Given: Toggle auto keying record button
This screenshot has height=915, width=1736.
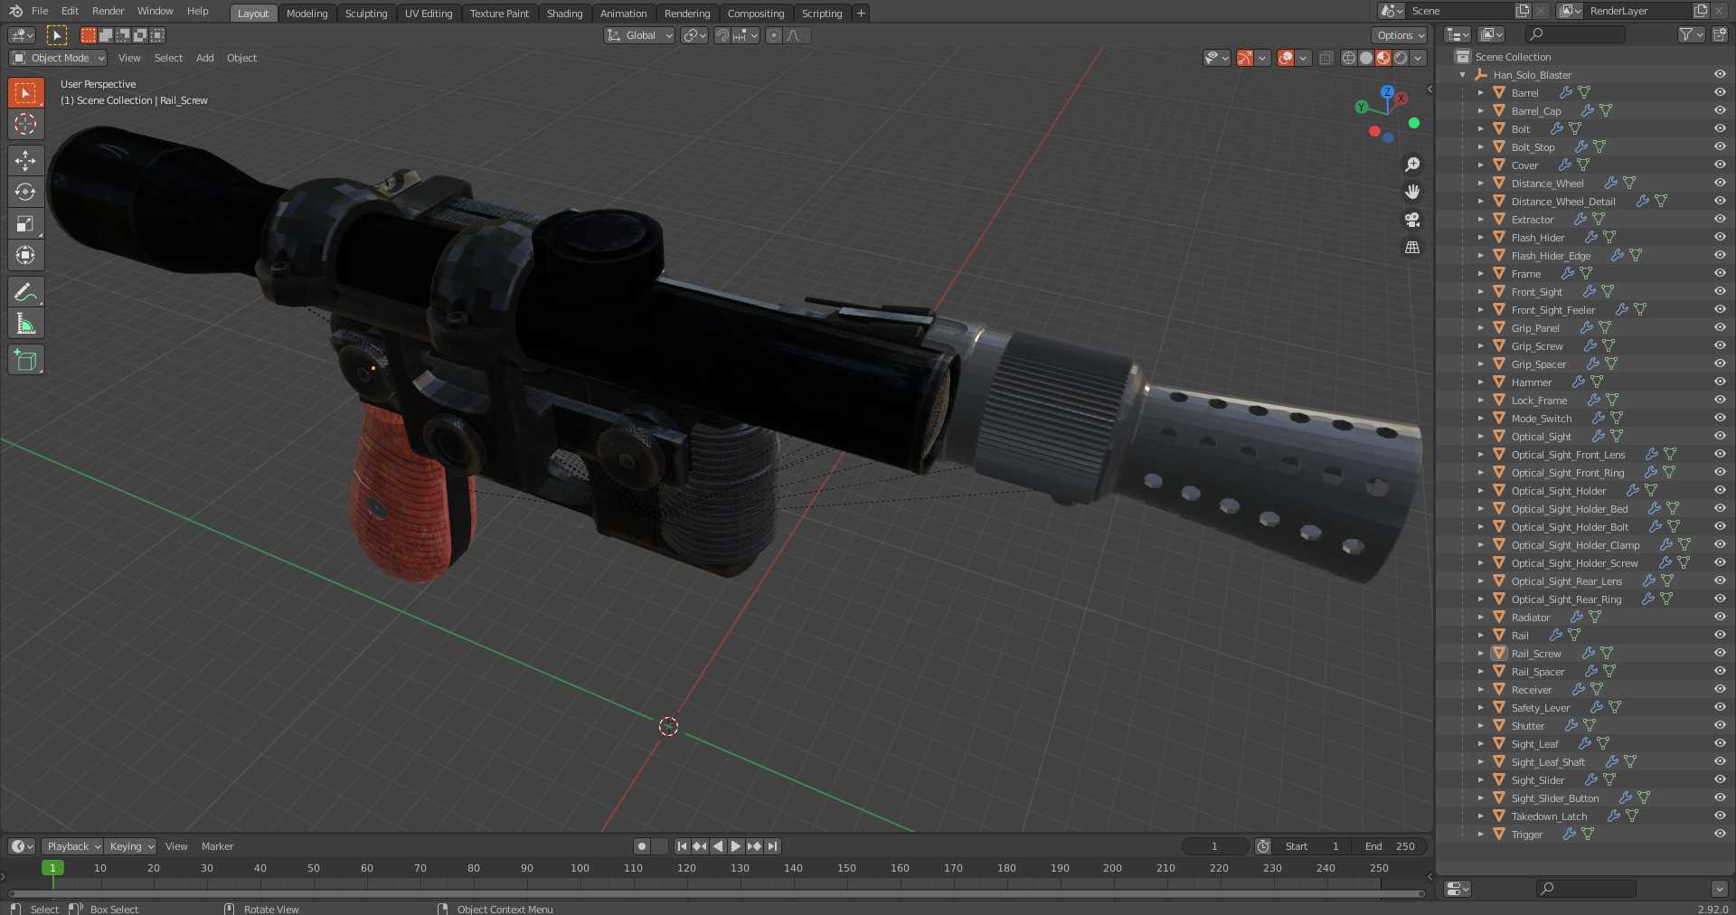Looking at the screenshot, I should (x=642, y=846).
